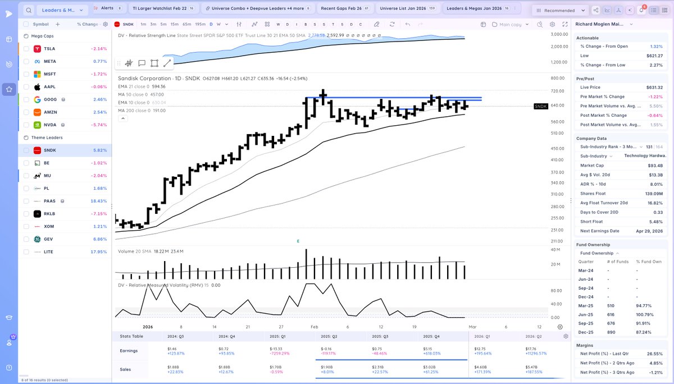Tick the checkbox beside RKLB
Image resolution: width=674 pixels, height=384 pixels.
[26, 213]
